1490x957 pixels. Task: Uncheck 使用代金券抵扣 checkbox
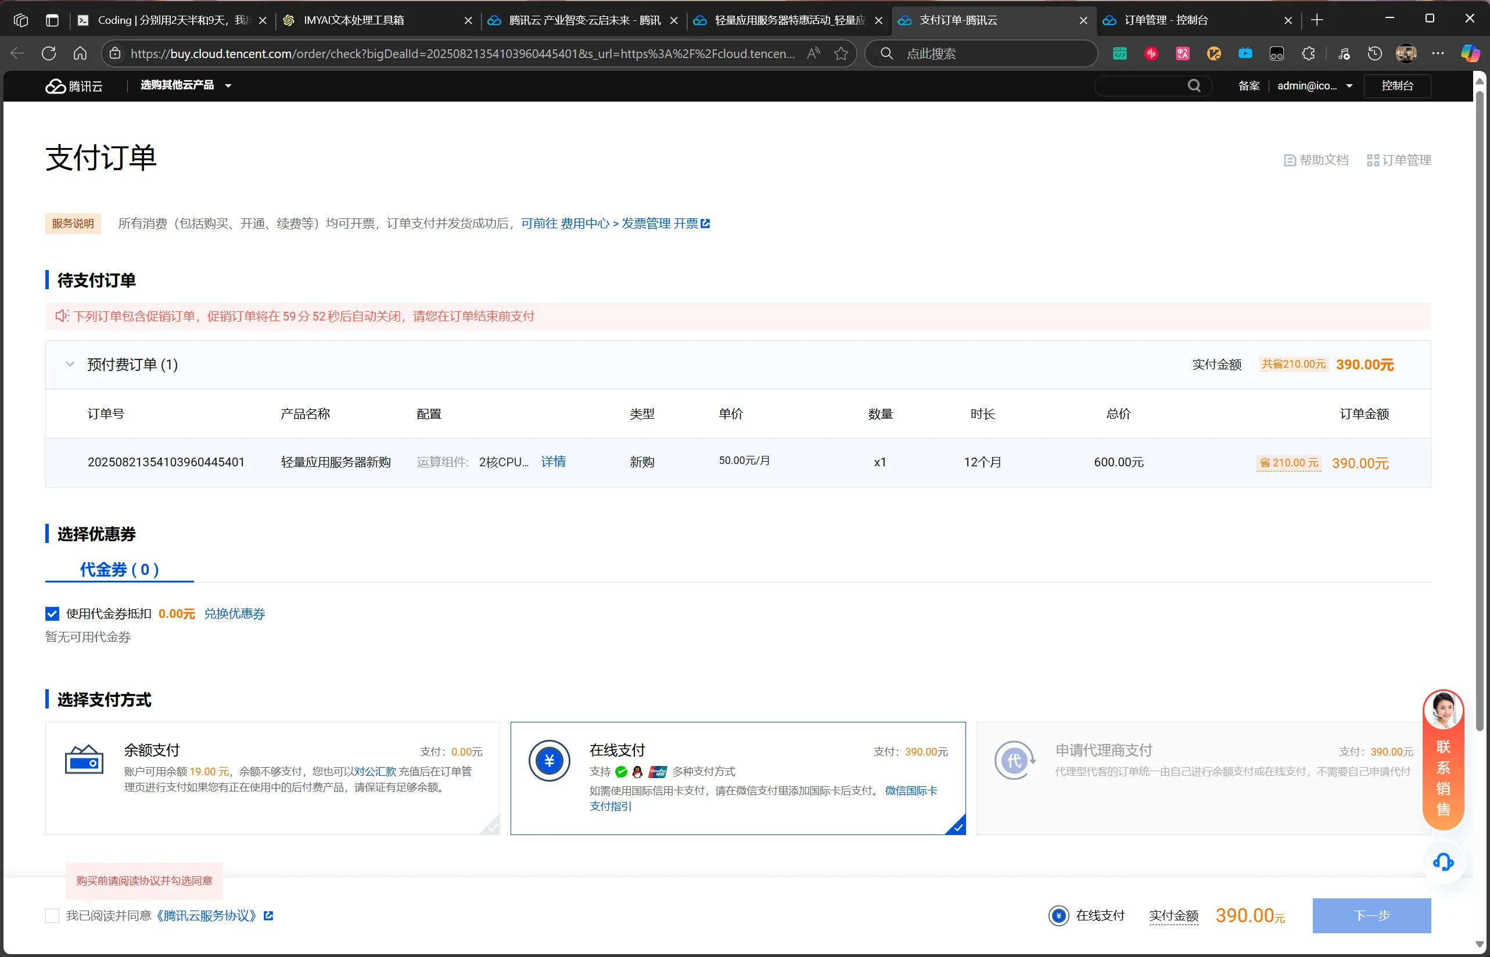click(52, 614)
